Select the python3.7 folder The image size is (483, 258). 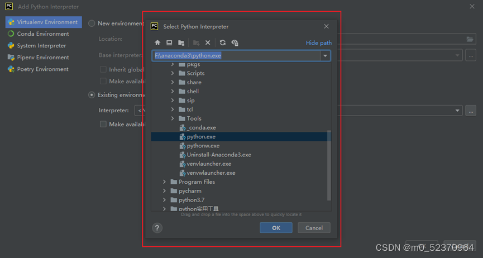coord(192,200)
